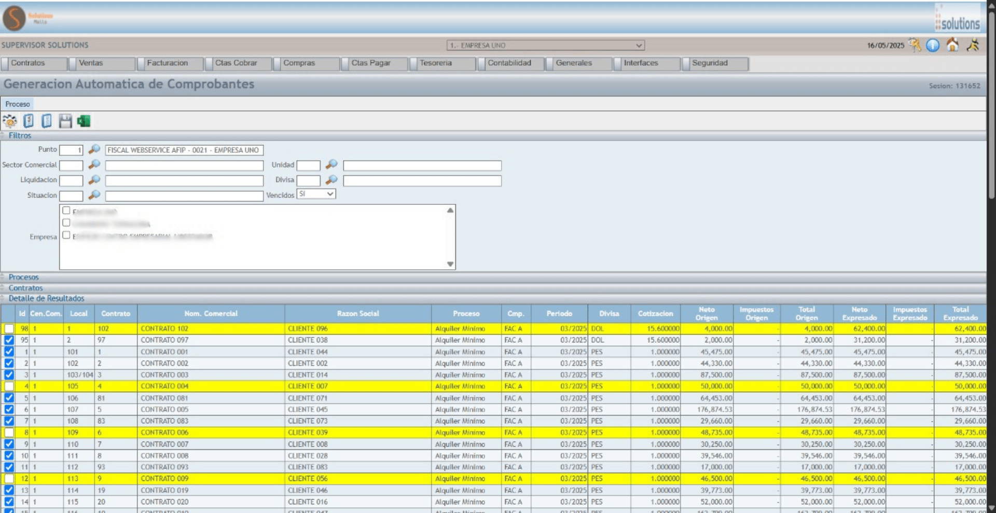Collapse the Filtros section
Image resolution: width=996 pixels, height=513 pixels.
tap(20, 135)
